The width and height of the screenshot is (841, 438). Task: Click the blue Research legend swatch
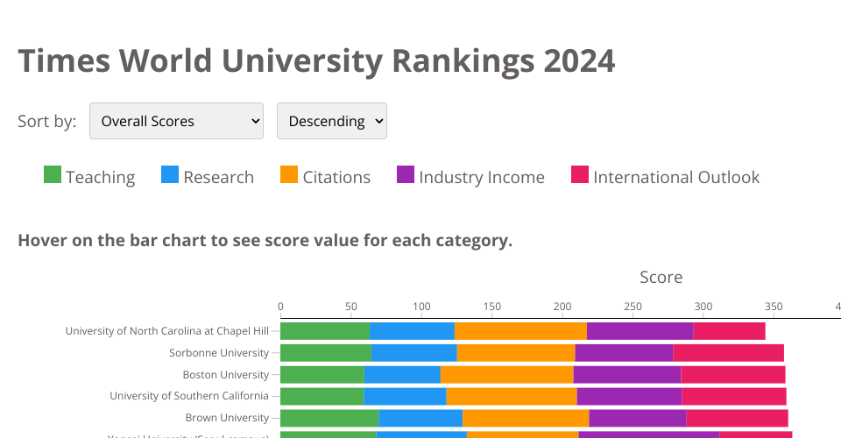(x=170, y=175)
